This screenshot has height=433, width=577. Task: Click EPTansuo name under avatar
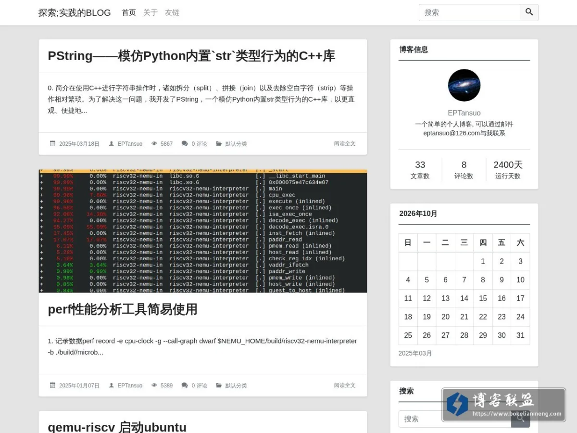464,113
